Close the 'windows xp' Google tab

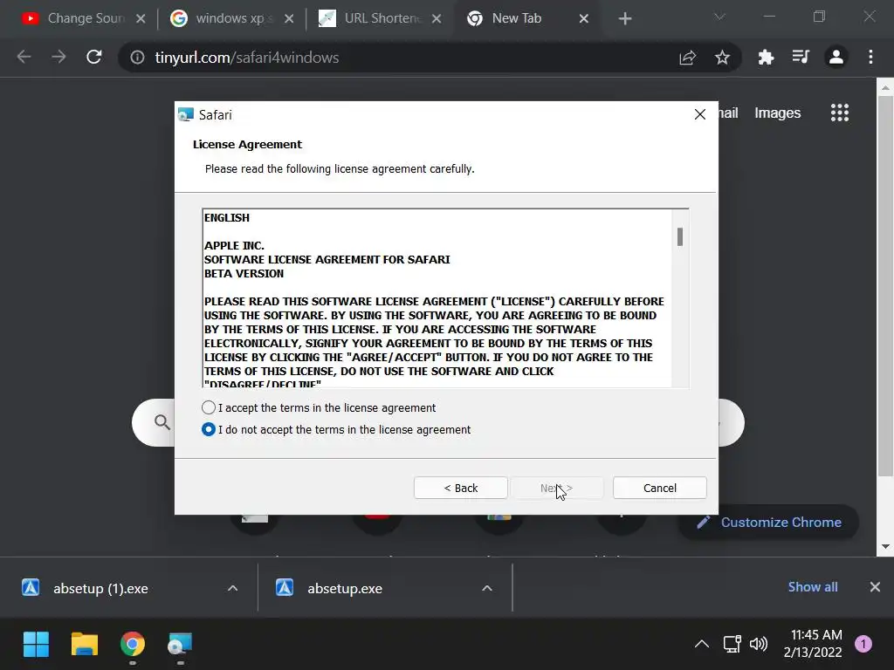(289, 19)
